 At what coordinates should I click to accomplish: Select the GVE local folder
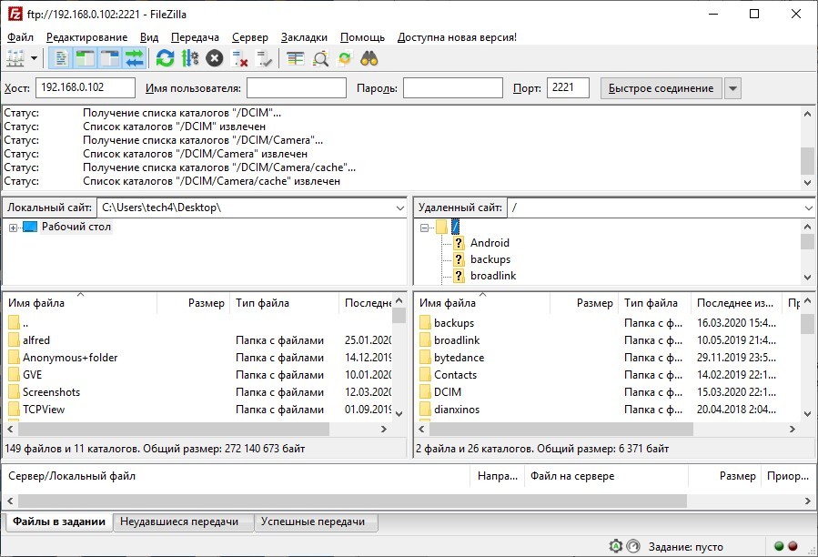pyautogui.click(x=32, y=375)
